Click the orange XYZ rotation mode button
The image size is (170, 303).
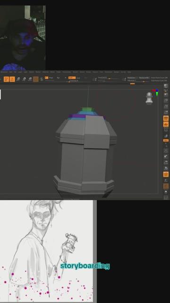click(166, 140)
